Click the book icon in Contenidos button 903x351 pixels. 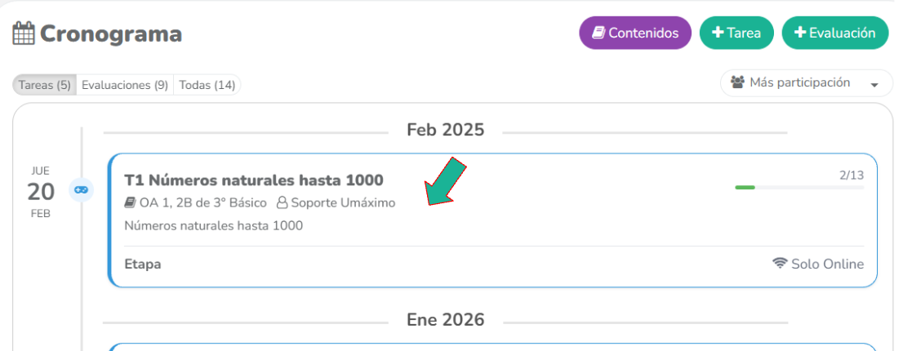pos(598,33)
